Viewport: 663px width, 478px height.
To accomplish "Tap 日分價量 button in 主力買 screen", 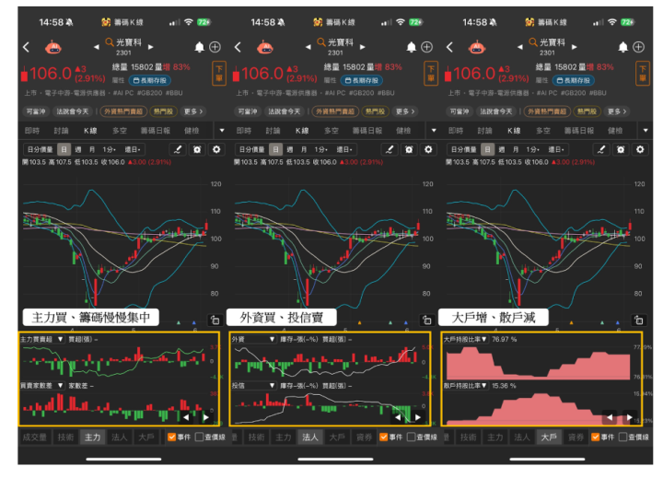I will [x=40, y=149].
